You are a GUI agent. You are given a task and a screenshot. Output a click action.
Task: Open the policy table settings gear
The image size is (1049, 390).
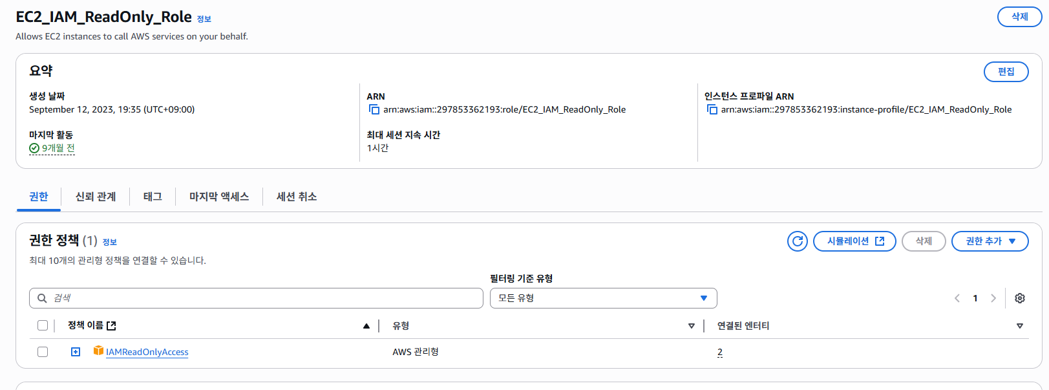1020,298
